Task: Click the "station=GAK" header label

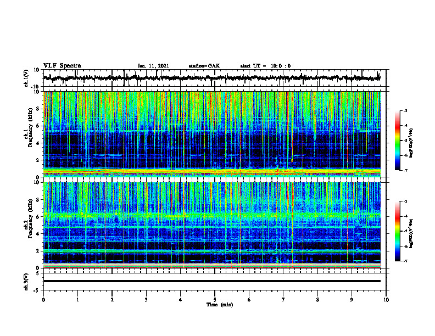Action: (x=204, y=66)
